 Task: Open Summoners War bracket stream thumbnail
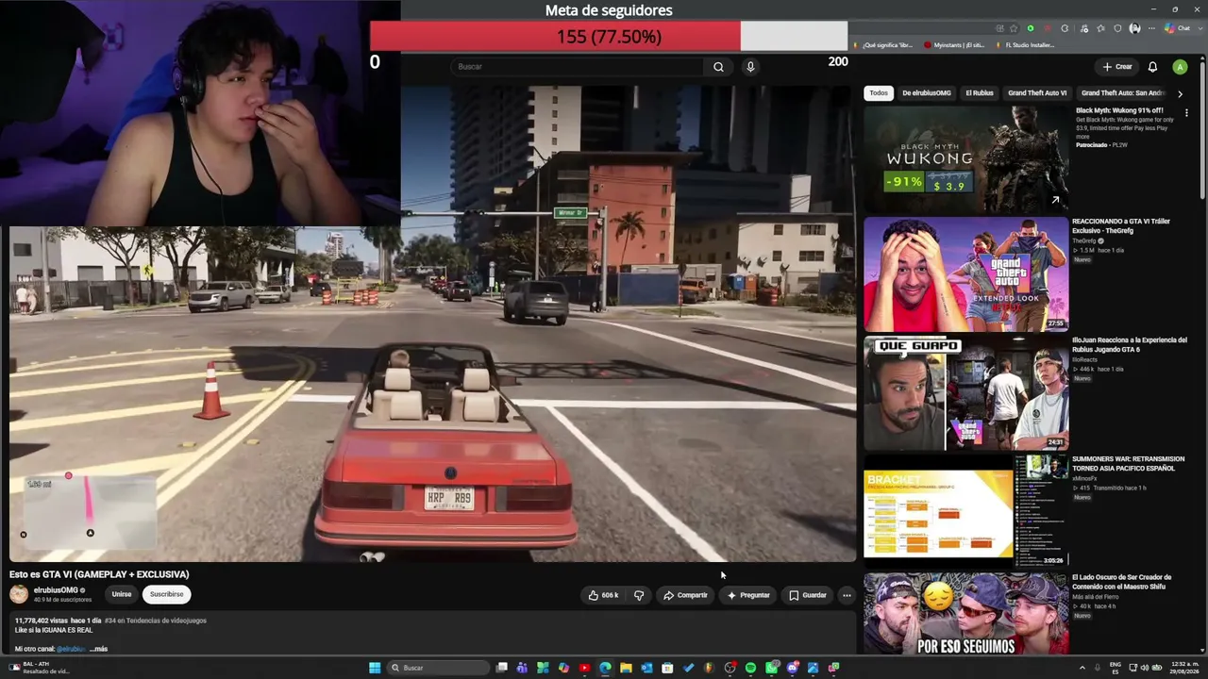(966, 512)
